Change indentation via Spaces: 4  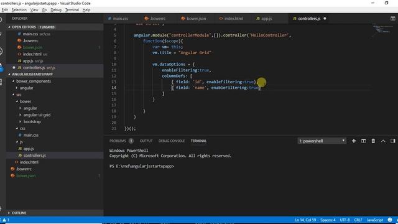[328, 220]
